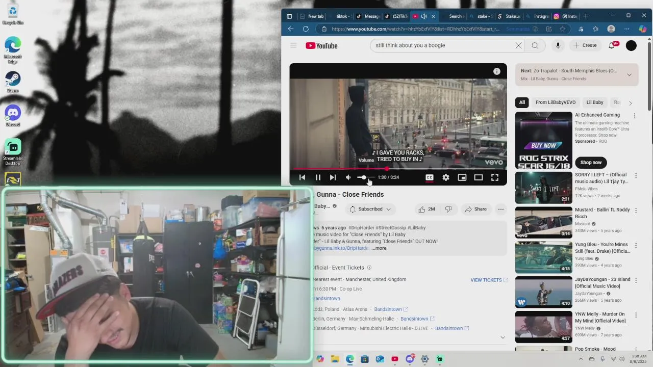Open VIEW TICKETS link
This screenshot has height=367, width=653.
click(x=489, y=280)
